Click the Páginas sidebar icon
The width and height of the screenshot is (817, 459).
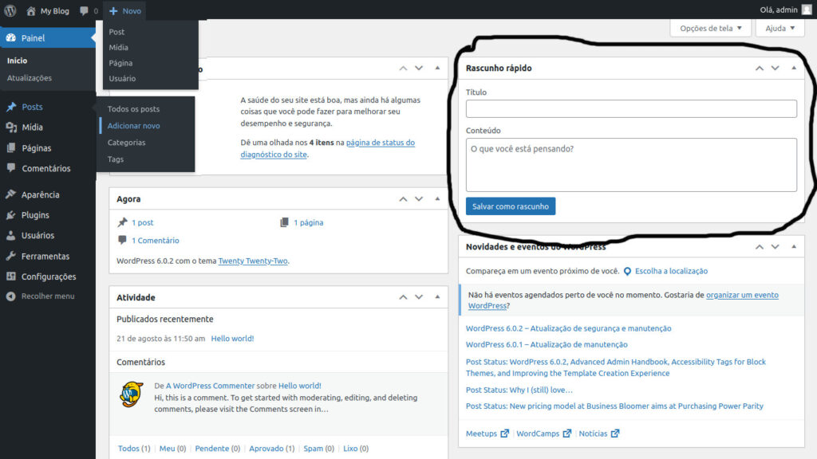click(13, 147)
